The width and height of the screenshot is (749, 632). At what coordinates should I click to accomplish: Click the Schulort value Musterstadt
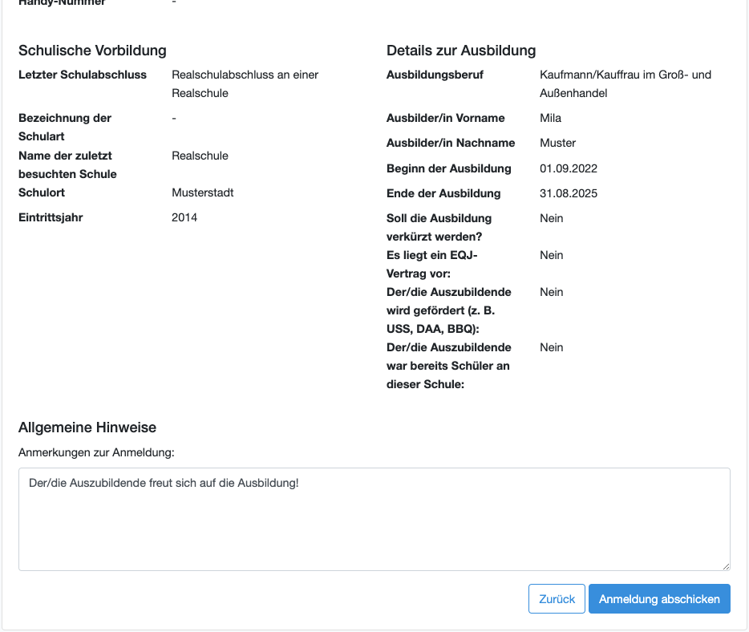(x=203, y=192)
